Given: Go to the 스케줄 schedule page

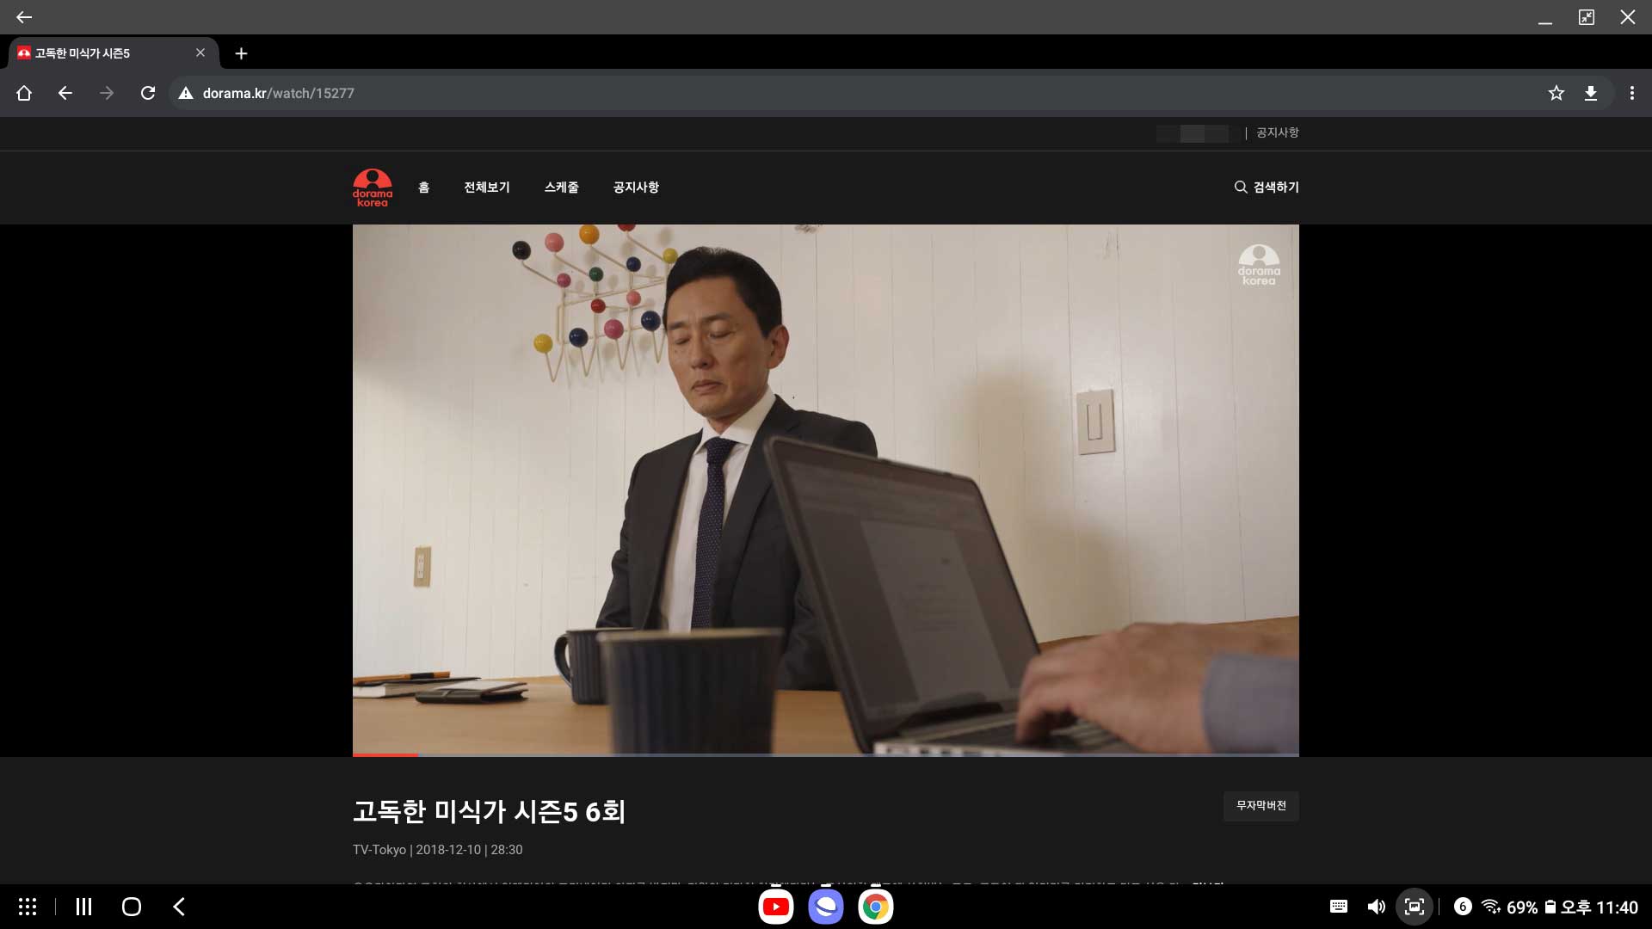Looking at the screenshot, I should pos(561,188).
